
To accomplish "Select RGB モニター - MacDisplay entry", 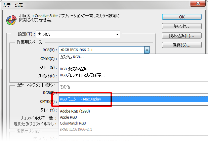I will [133, 99].
